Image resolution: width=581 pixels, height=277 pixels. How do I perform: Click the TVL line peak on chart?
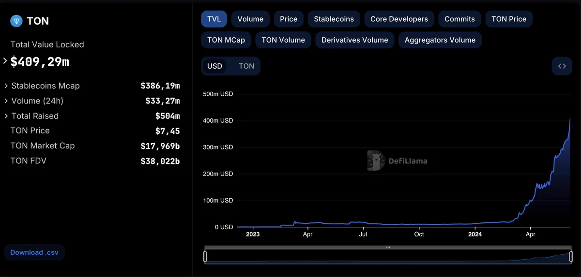coord(570,119)
